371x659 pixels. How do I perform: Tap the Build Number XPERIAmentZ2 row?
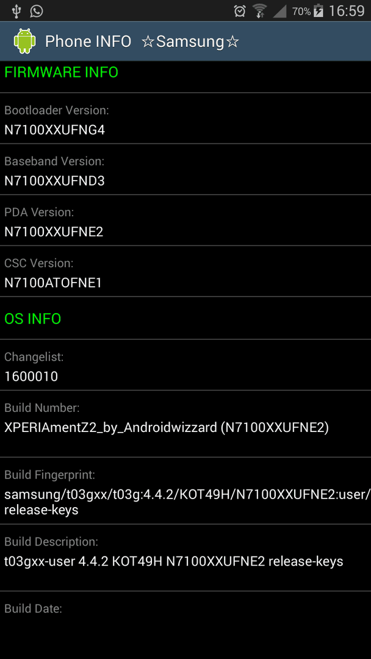click(x=185, y=423)
